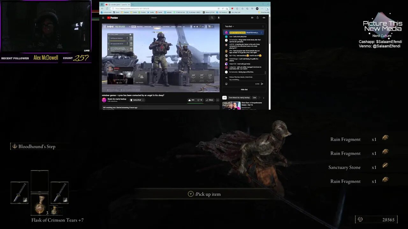Select the All filter chip
The width and height of the screenshot is (408, 229).
[224, 98]
